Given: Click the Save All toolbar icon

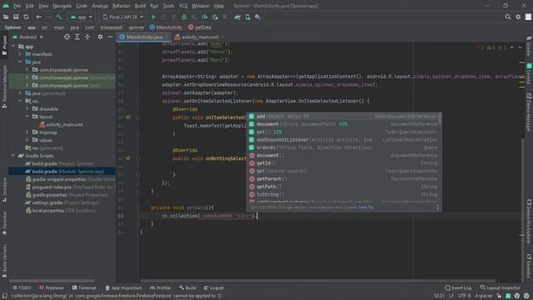Looking at the screenshot, I should tap(16, 17).
